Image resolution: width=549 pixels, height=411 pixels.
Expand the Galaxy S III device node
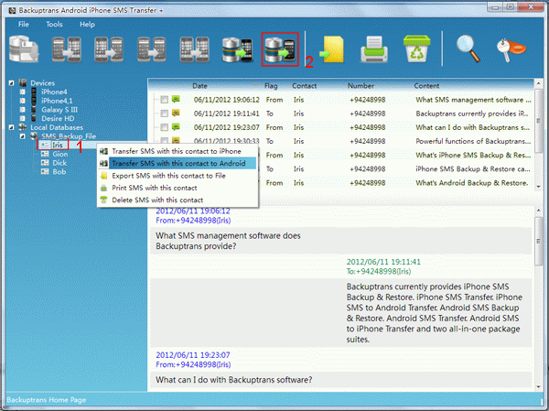coord(22,110)
